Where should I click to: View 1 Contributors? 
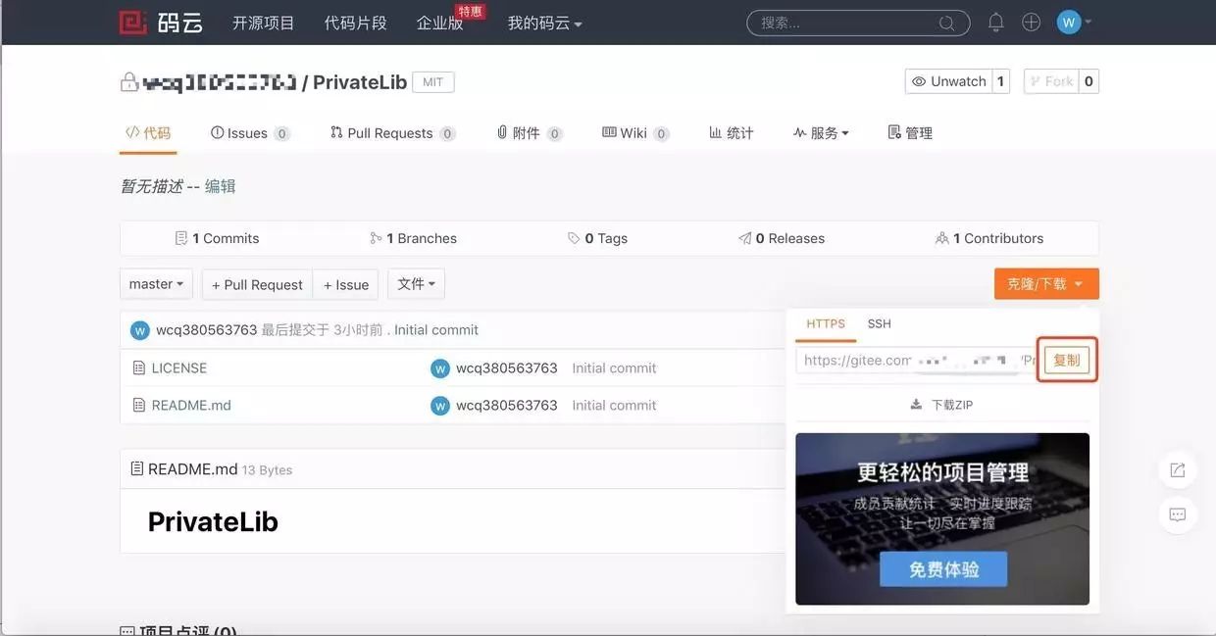[989, 238]
